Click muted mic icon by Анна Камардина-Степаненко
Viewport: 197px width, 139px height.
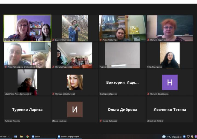click(6, 67)
